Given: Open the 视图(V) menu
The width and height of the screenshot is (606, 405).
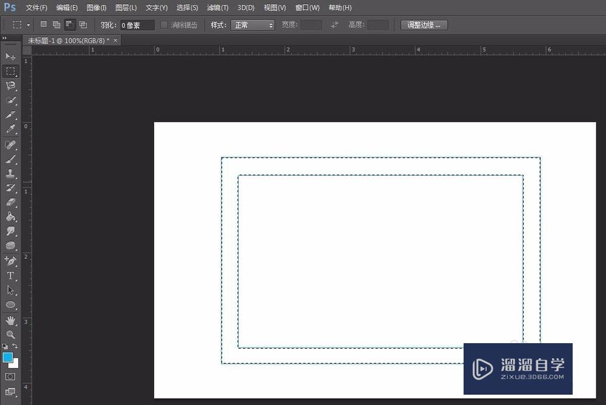Looking at the screenshot, I should [x=275, y=8].
